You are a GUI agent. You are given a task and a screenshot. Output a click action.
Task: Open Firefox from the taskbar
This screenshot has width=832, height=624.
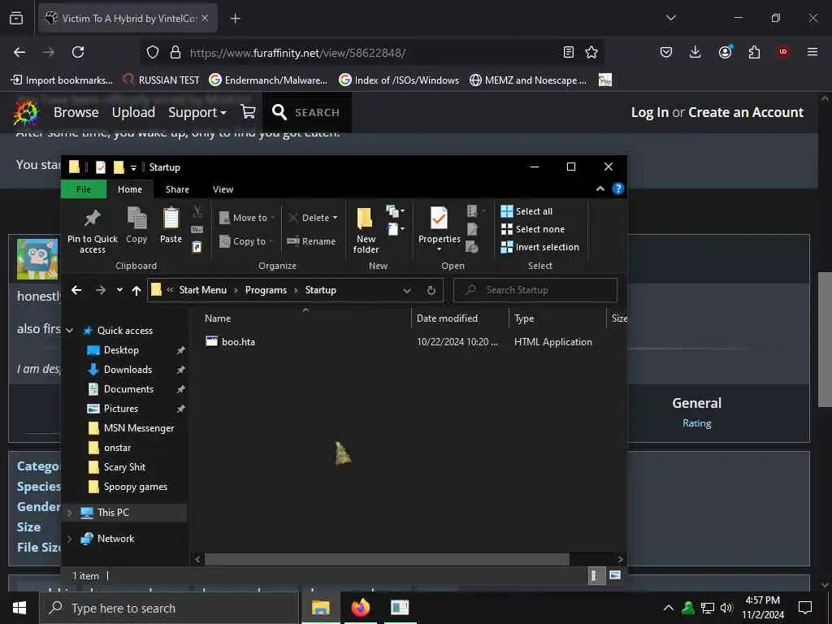(x=361, y=608)
